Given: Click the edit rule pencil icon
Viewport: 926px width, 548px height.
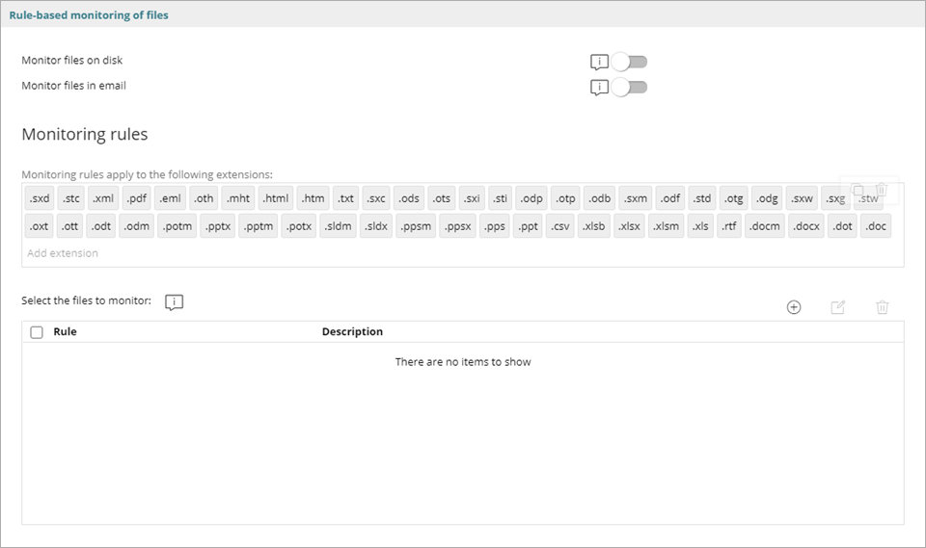Looking at the screenshot, I should tap(838, 307).
